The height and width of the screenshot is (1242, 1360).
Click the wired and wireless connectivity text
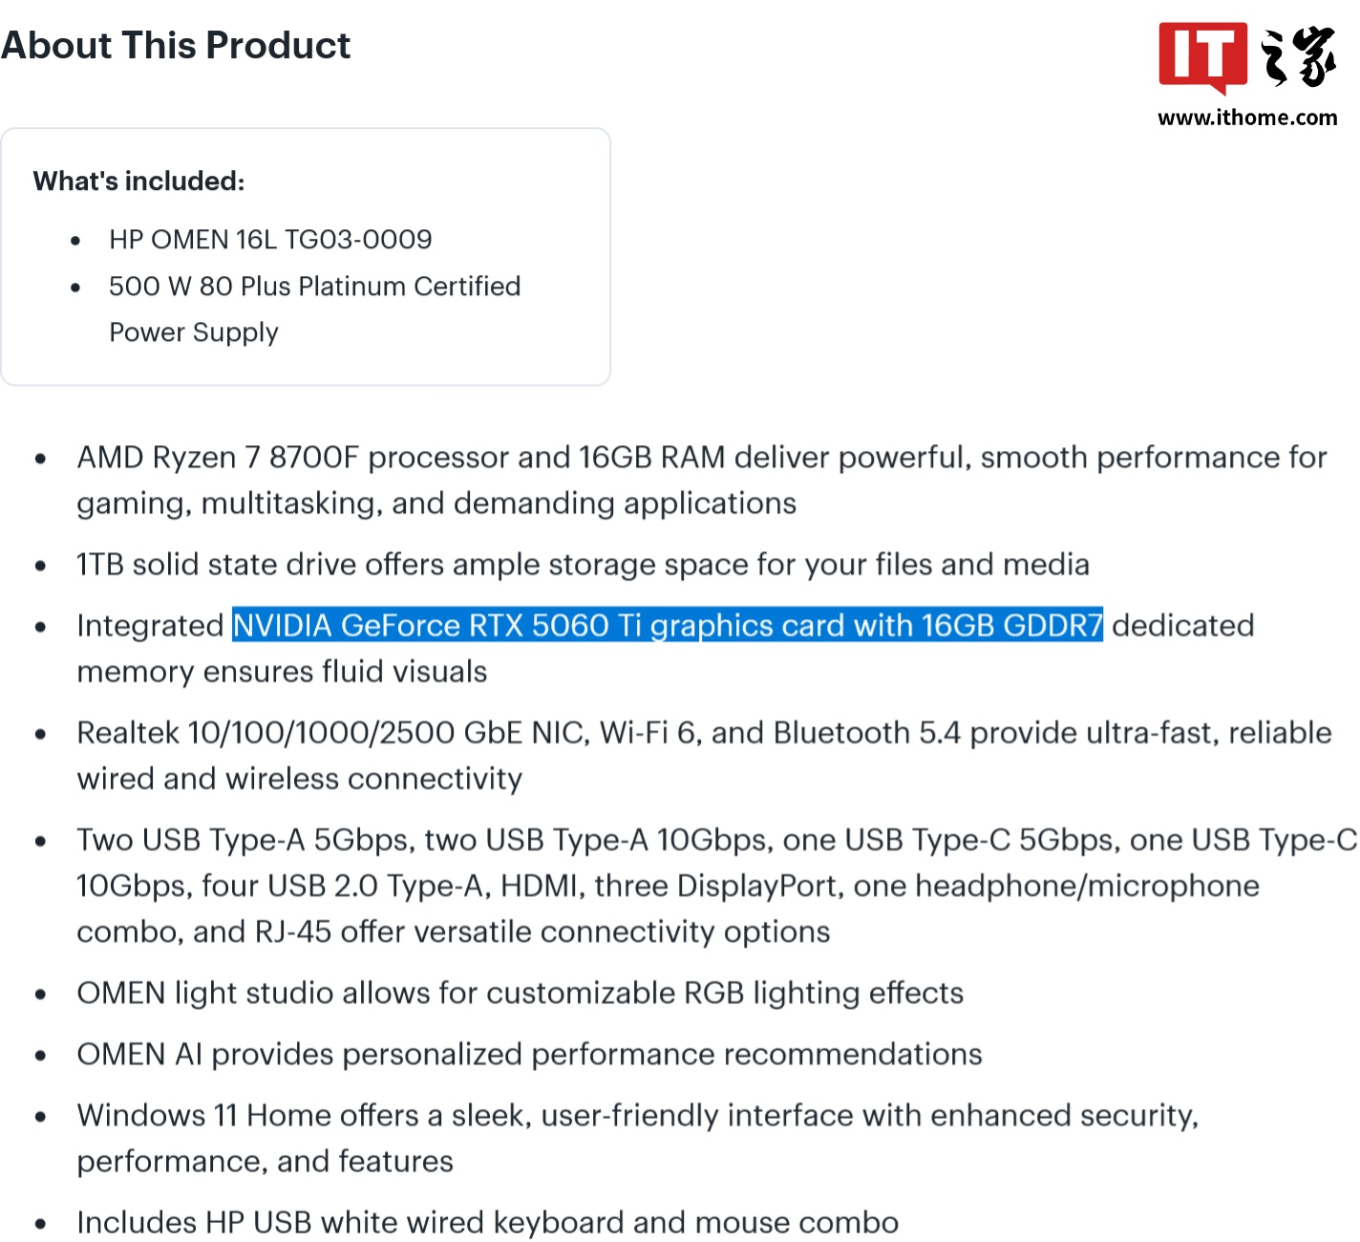[299, 779]
